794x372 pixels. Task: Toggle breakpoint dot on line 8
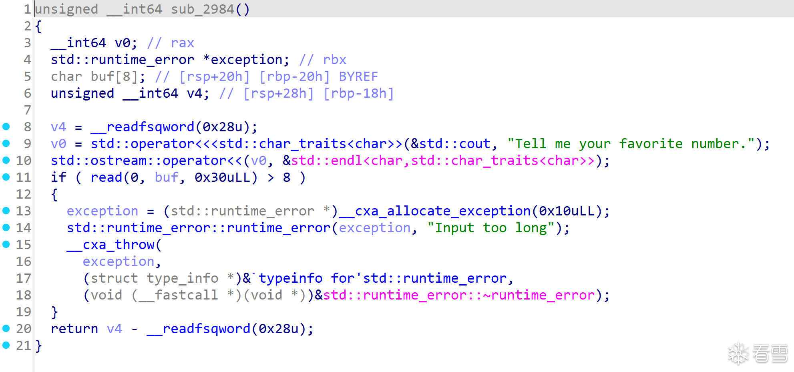coord(6,127)
